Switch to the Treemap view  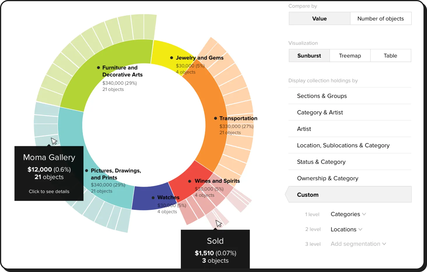pos(350,56)
